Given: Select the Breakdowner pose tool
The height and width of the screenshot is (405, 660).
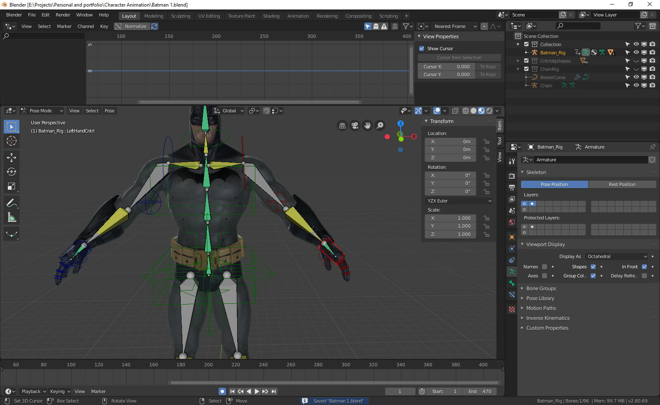Looking at the screenshot, I should point(12,234).
